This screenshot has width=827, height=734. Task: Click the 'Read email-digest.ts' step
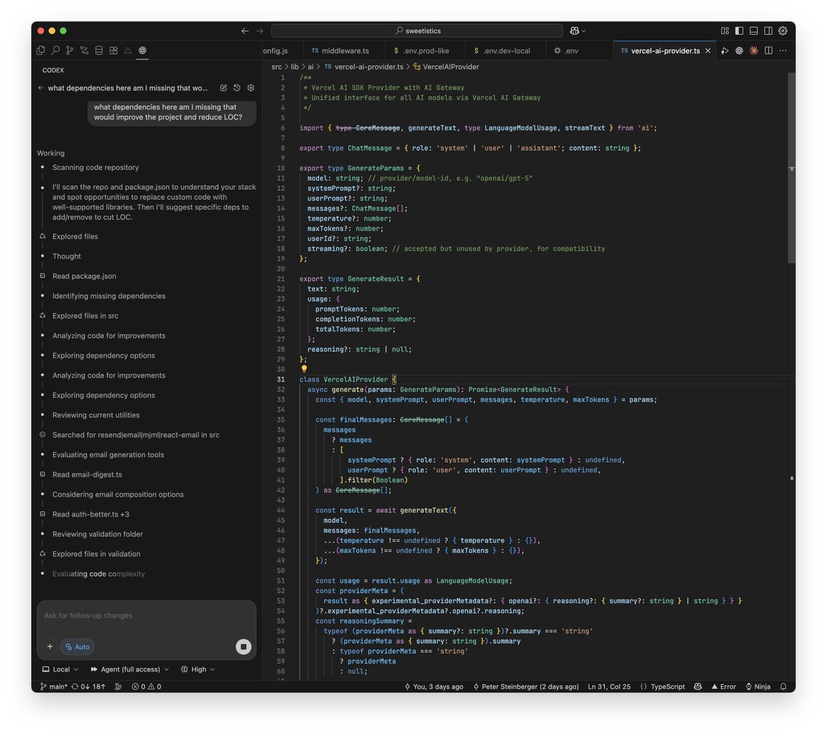pyautogui.click(x=88, y=475)
